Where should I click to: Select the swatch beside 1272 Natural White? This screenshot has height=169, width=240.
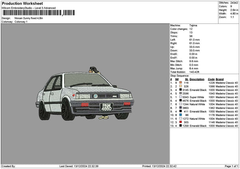click(x=181, y=118)
